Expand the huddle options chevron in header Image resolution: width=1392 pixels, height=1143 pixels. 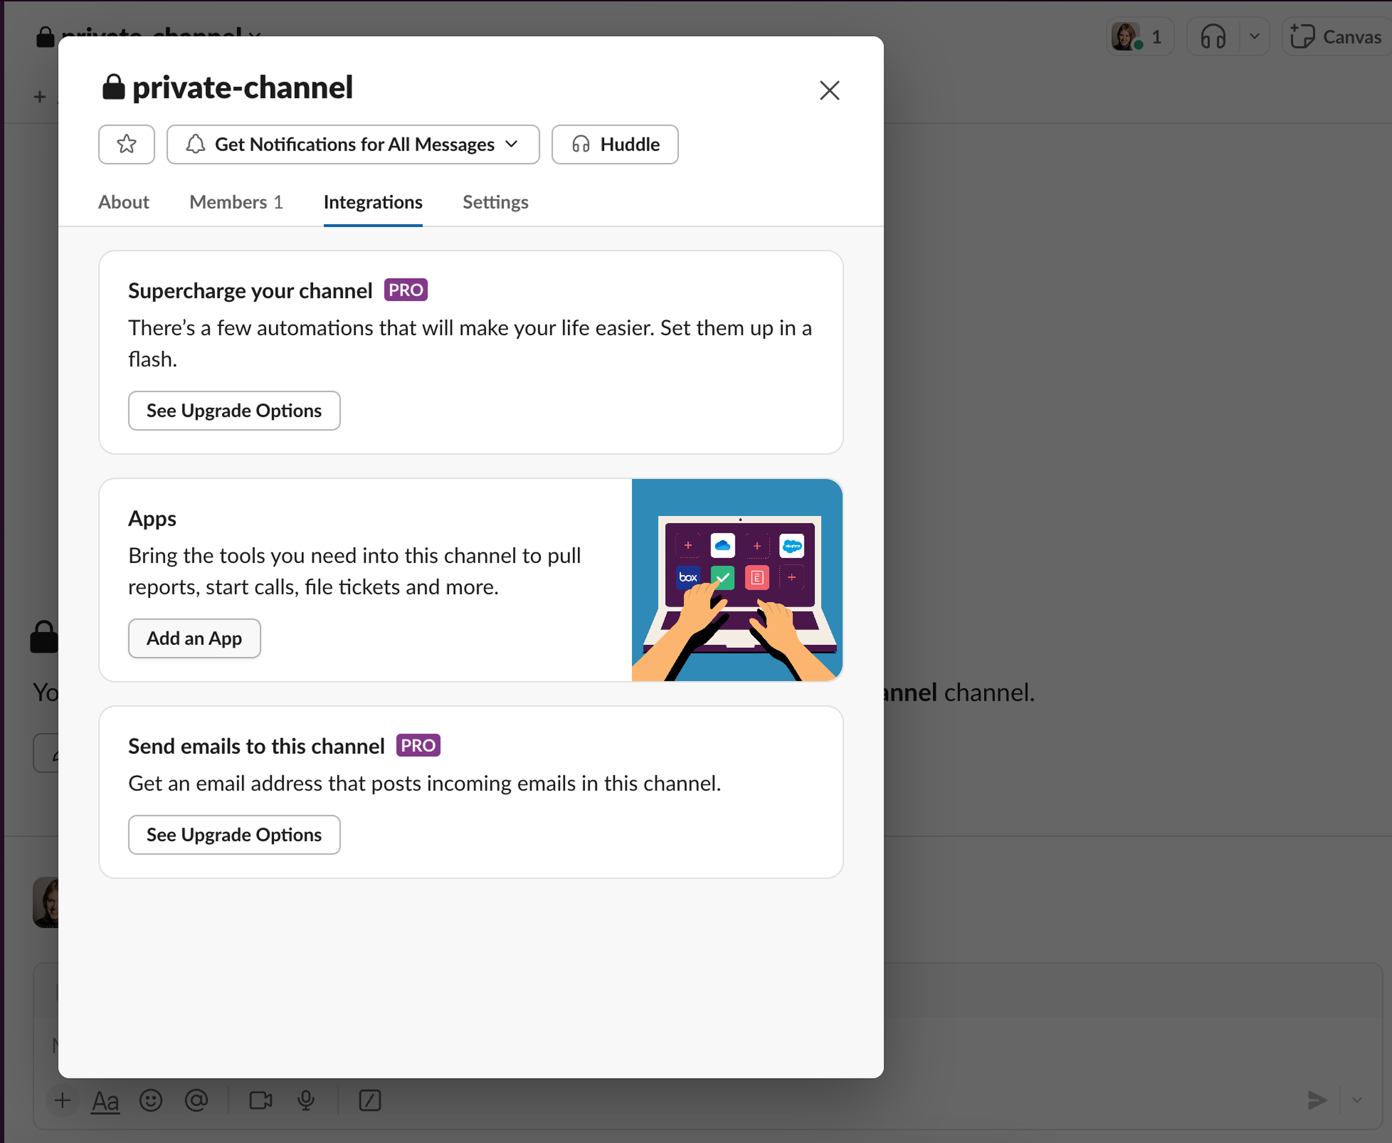point(1254,37)
